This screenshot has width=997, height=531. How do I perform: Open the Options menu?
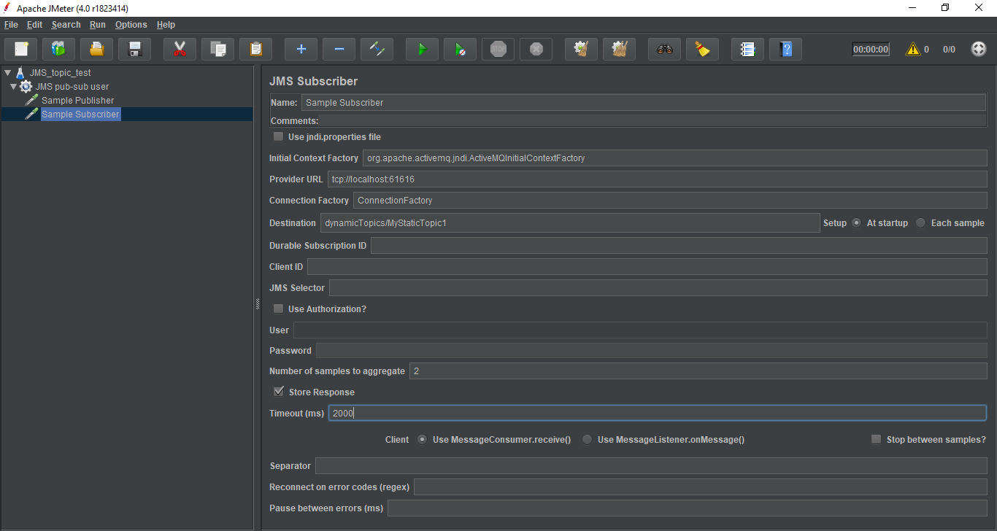click(x=131, y=25)
